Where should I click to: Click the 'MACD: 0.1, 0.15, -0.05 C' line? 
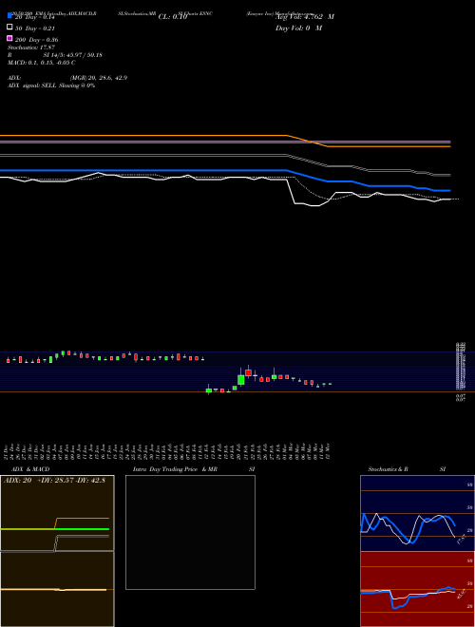point(42,63)
